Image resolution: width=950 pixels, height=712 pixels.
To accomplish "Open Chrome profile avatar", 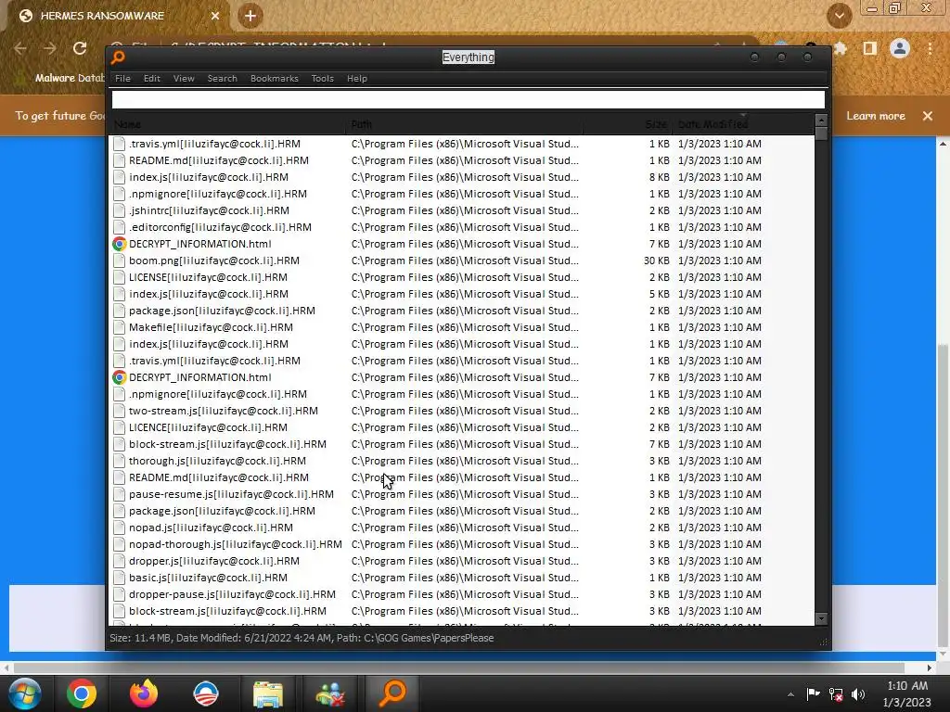I will (900, 48).
